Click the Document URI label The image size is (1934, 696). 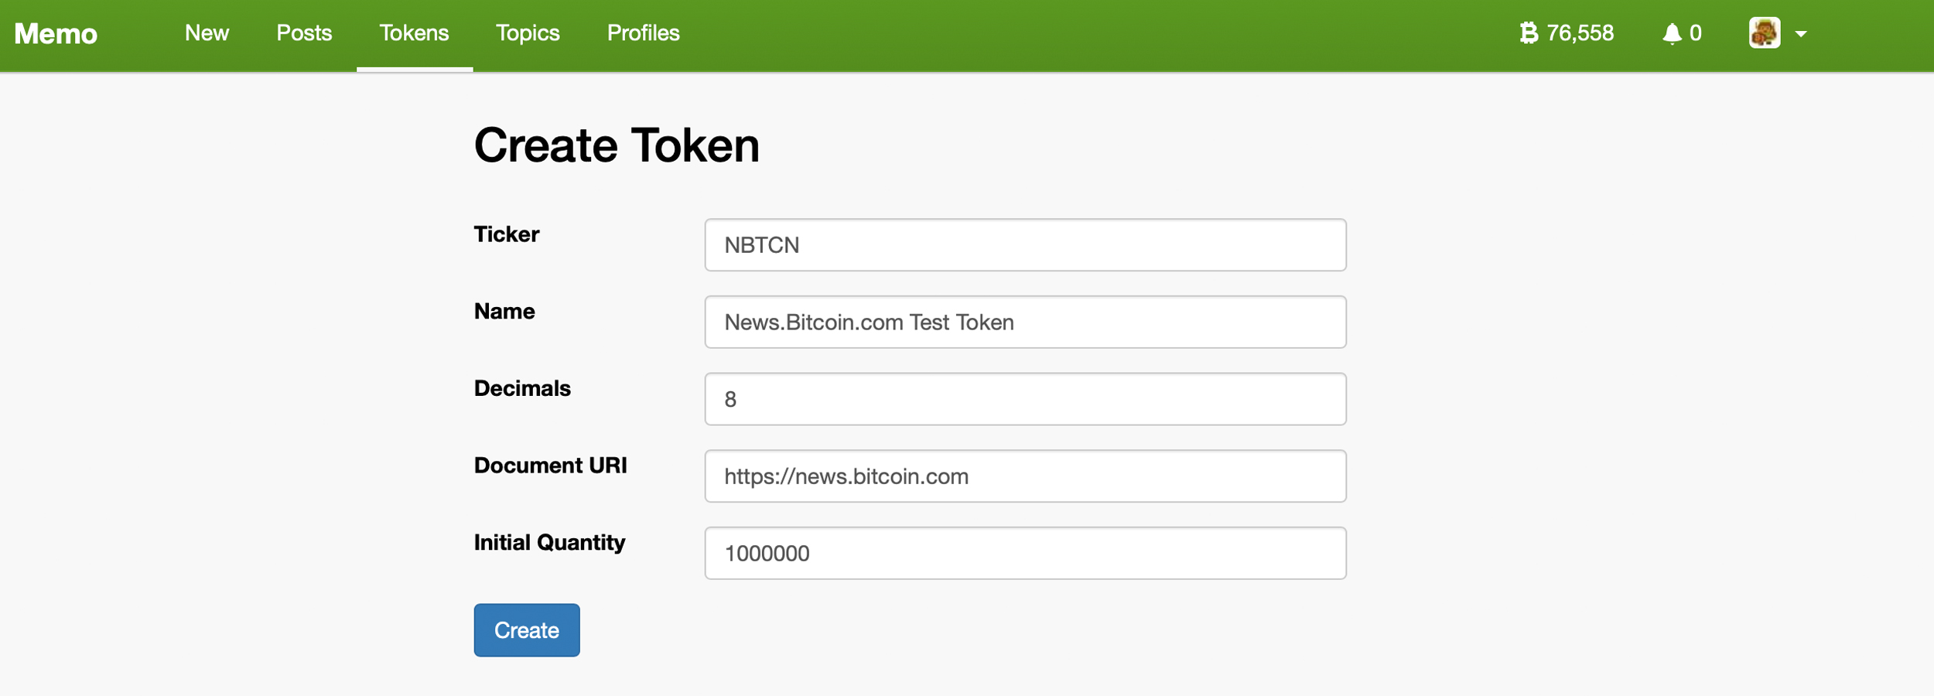click(551, 466)
